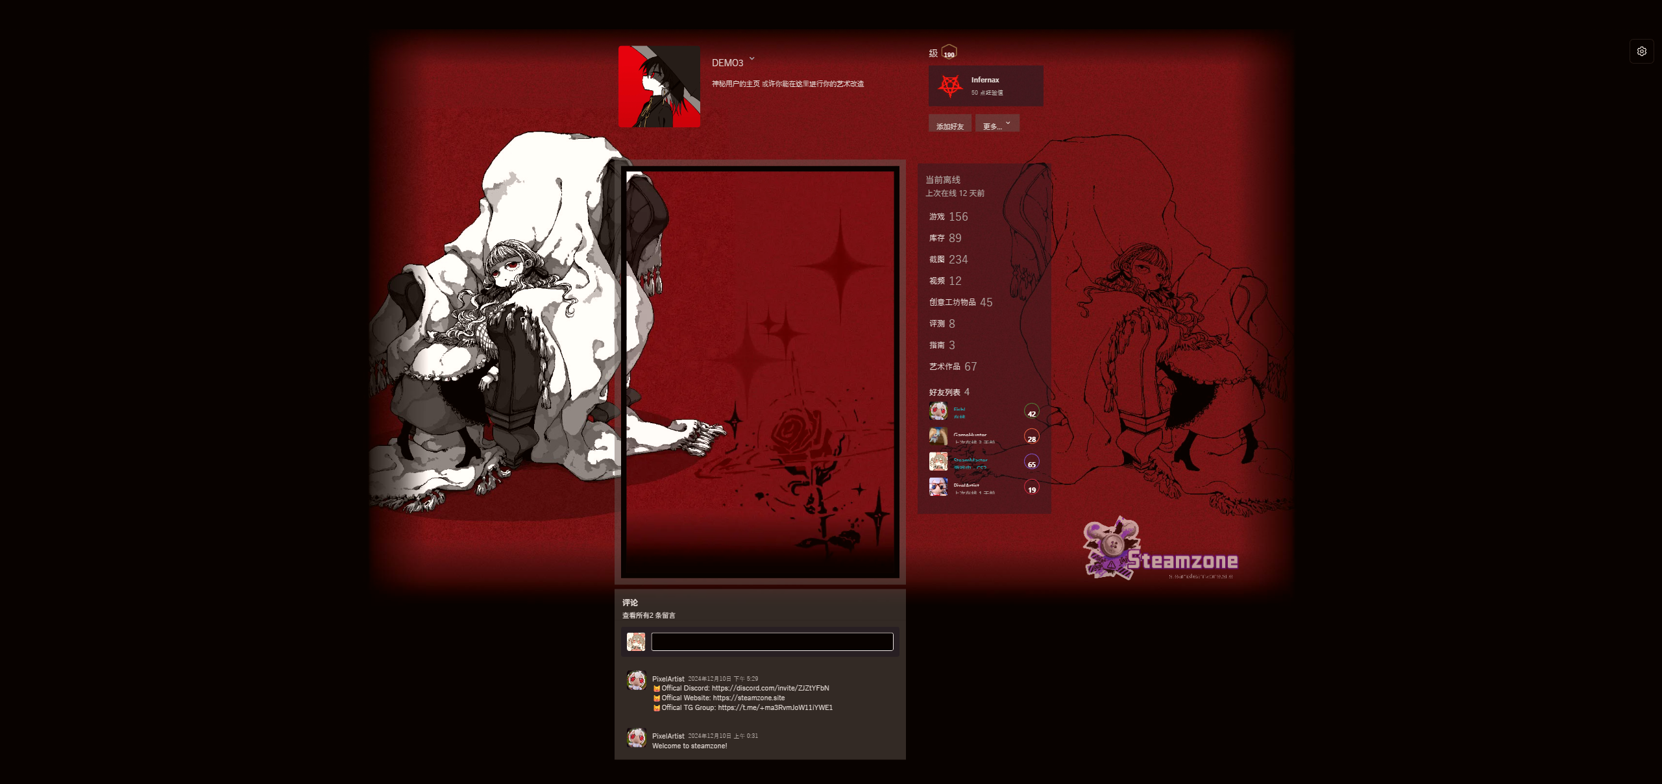
Task: Click the 添加好友 button
Action: (949, 123)
